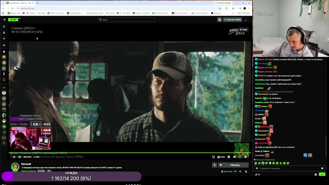Jump to LIVE in the player
The height and width of the screenshot is (185, 329).
click(x=36, y=157)
